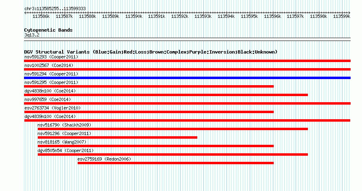This screenshot has height=191, width=362.
Task: Click the 113586k ruler position
Action: point(41,16)
